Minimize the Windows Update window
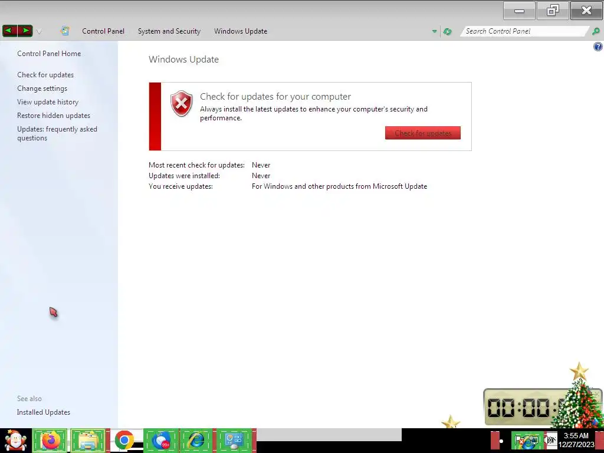604x453 pixels. (x=519, y=11)
